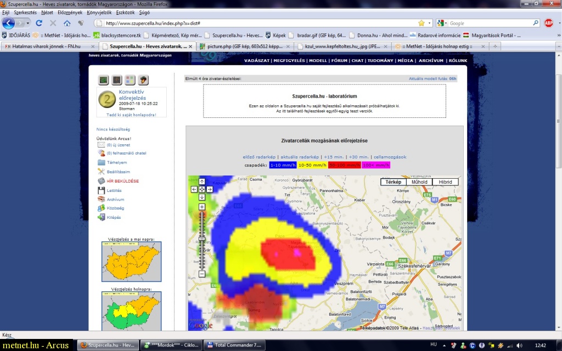The height and width of the screenshot is (351, 562).
Task: Switch map to Hibrid view
Action: pos(445,182)
